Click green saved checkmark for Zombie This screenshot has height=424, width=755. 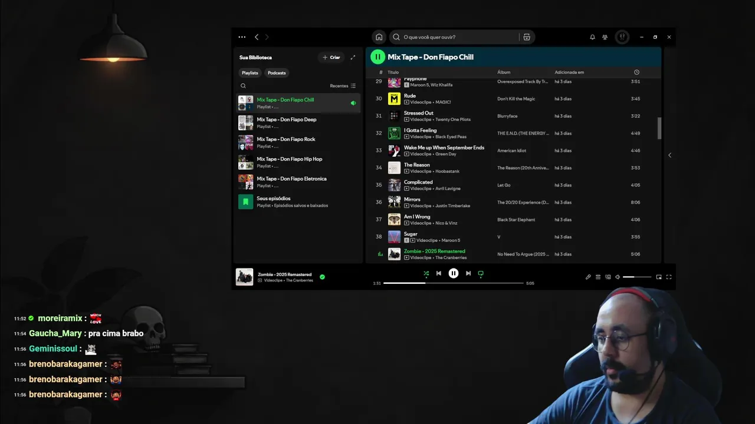click(322, 277)
